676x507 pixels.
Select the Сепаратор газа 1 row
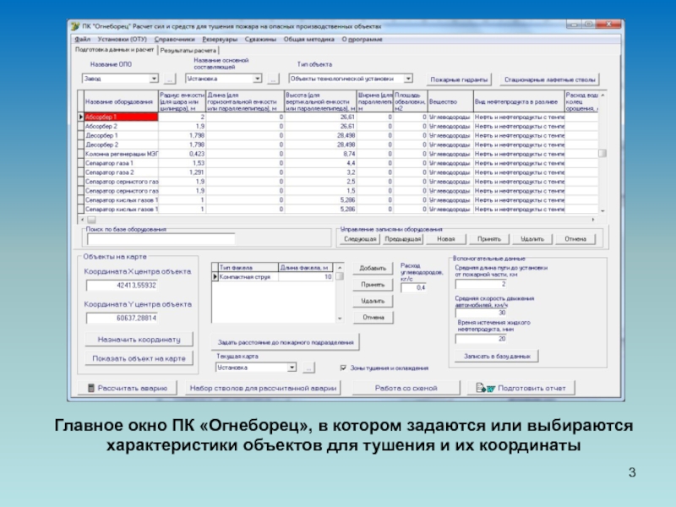(x=337, y=163)
